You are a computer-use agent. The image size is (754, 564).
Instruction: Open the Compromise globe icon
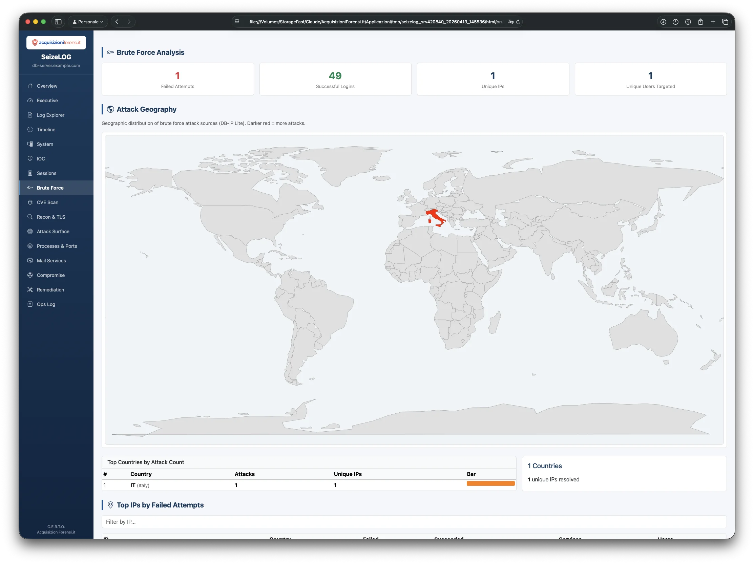30,275
